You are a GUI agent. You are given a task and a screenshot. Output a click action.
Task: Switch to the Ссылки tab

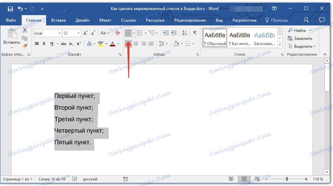coord(128,20)
